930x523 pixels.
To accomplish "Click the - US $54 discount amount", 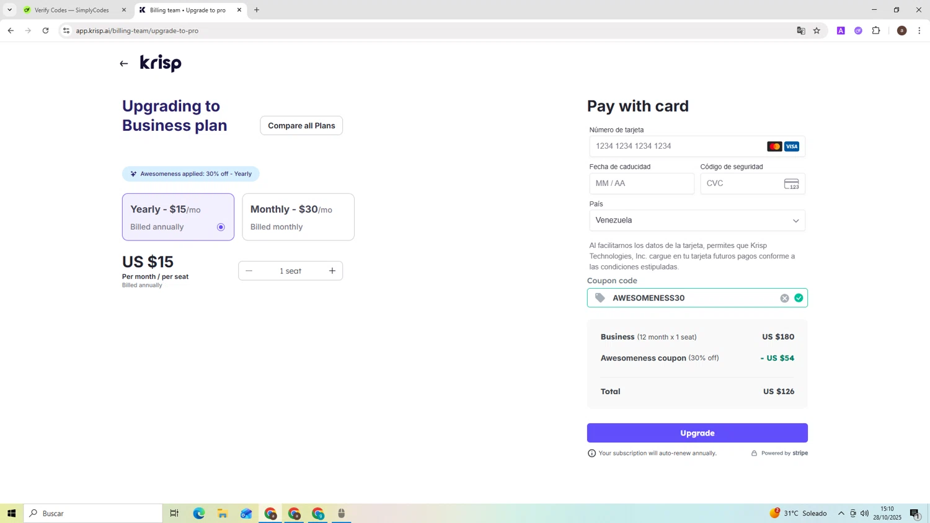I will 777,358.
